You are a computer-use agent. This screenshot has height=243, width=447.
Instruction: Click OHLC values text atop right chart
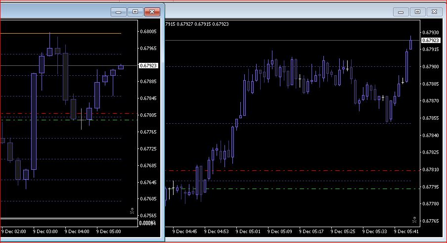pos(197,24)
